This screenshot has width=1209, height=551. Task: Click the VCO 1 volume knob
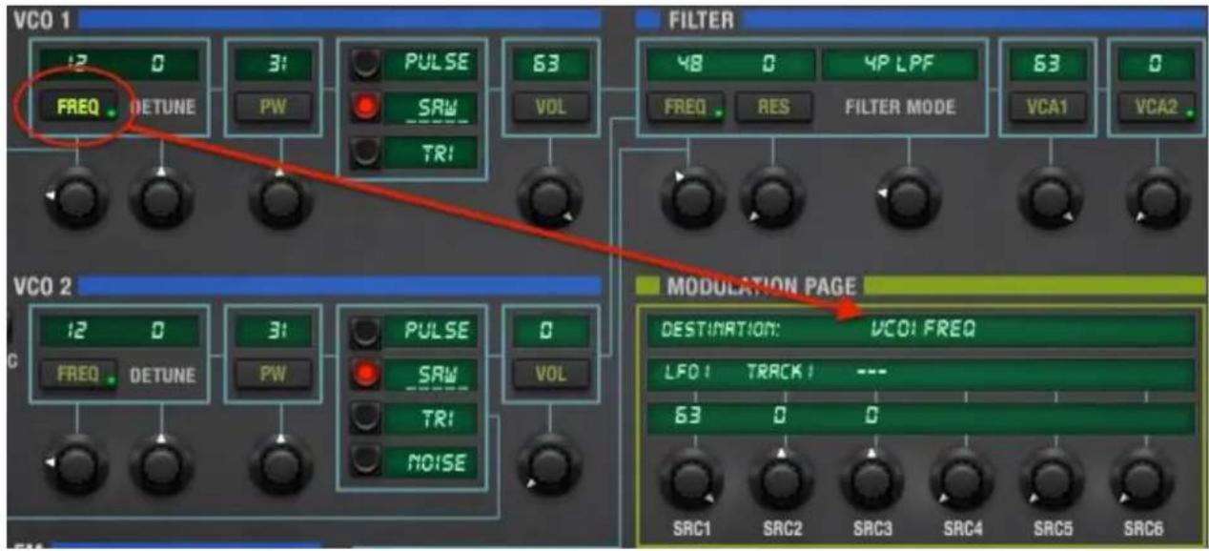coord(548,199)
